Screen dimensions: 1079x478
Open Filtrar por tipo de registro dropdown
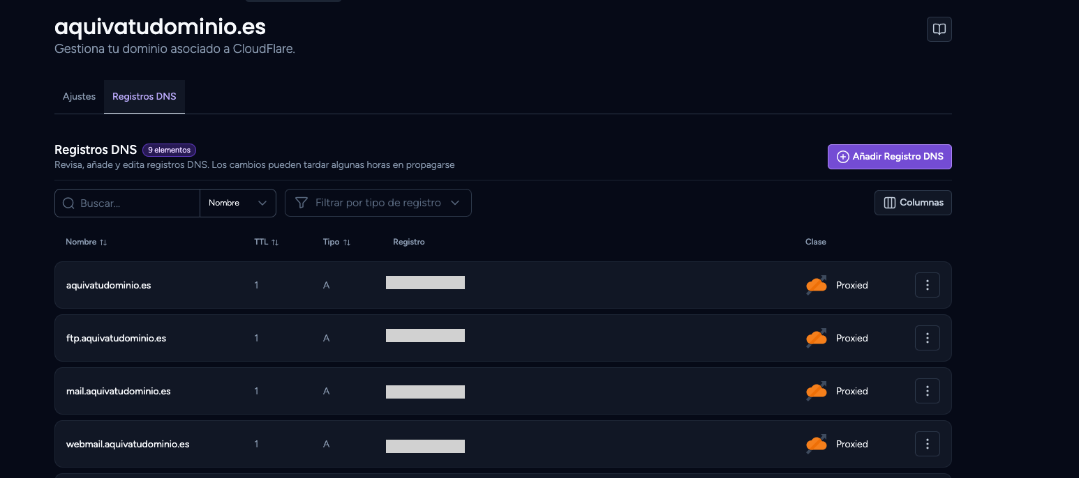point(378,203)
